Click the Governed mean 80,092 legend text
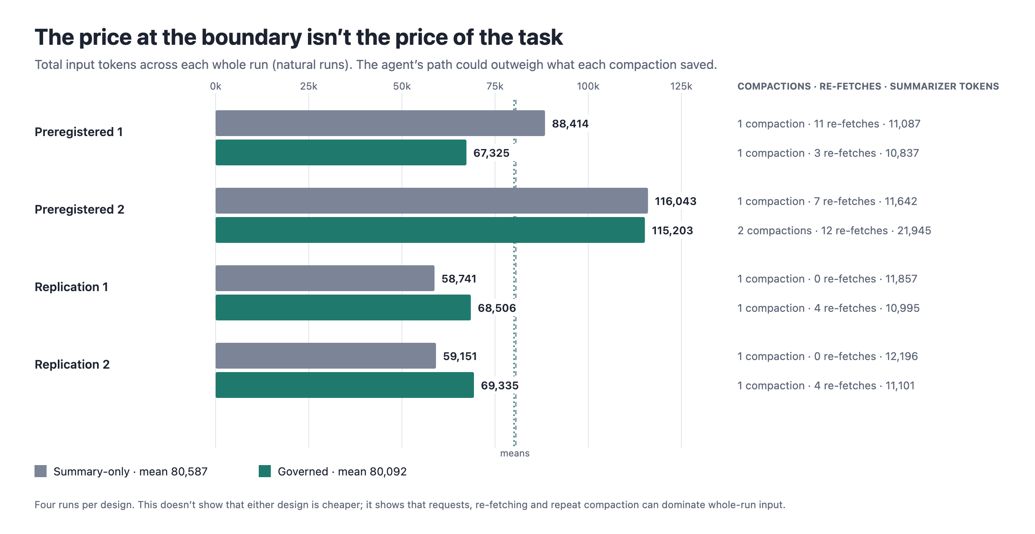Screen dimensions: 1035x534 coord(342,472)
